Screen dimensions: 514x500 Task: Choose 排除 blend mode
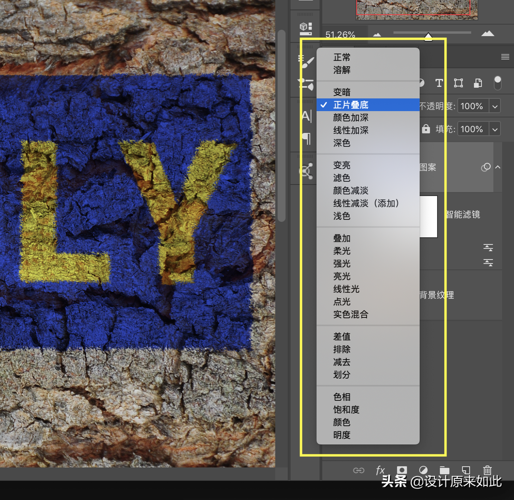(368, 349)
